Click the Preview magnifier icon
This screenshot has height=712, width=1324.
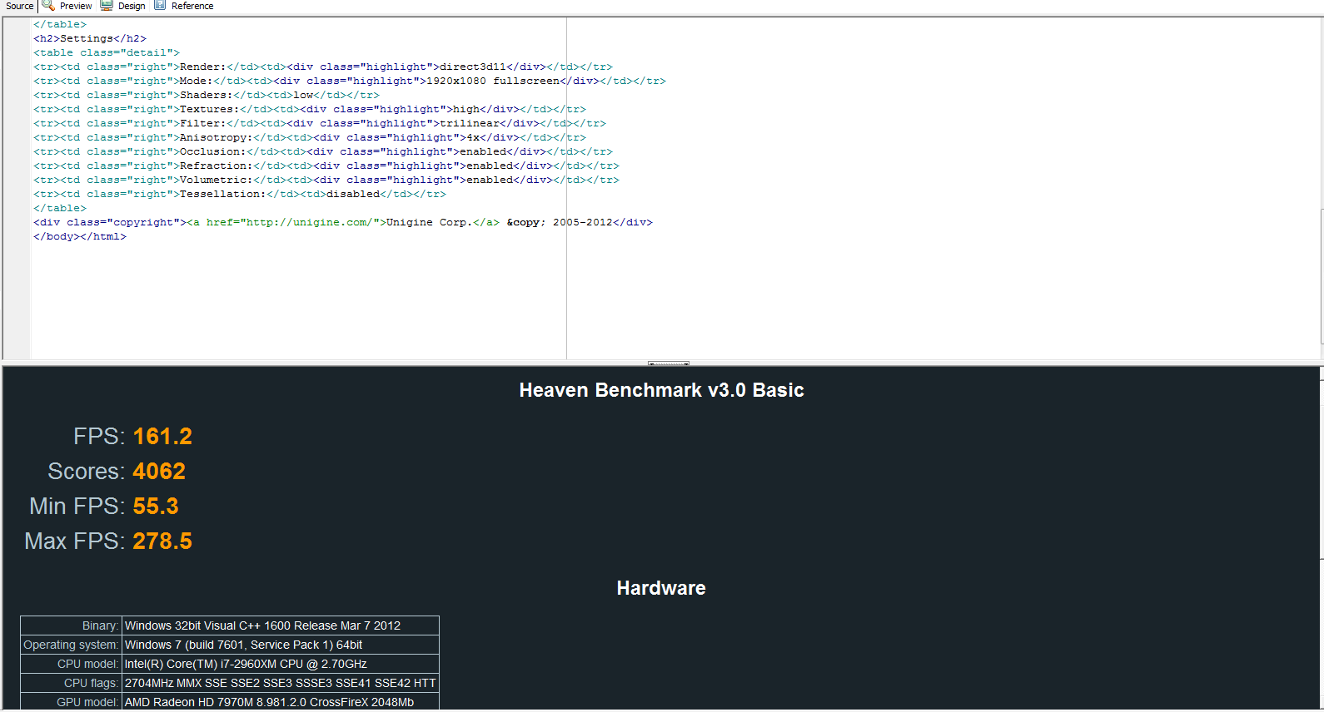(48, 5)
